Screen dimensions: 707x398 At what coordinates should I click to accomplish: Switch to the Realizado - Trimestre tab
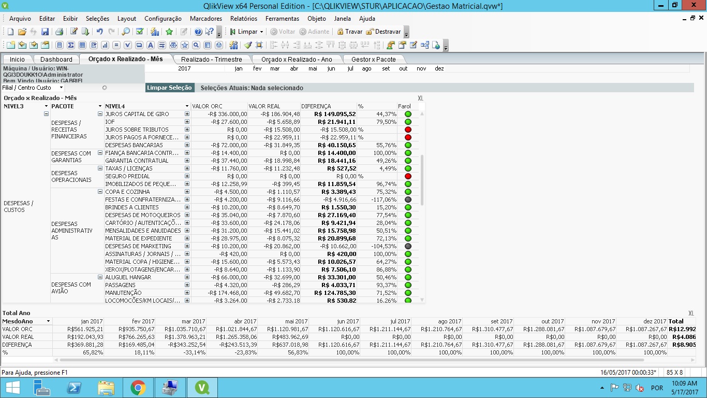click(x=212, y=59)
